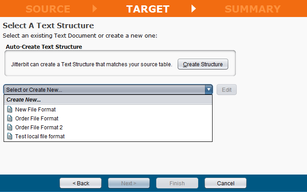Cancel the wizard
Image resolution: width=307 pixels, height=192 pixels.
point(226,183)
